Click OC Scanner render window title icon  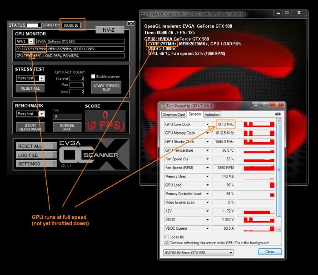click(144, 14)
